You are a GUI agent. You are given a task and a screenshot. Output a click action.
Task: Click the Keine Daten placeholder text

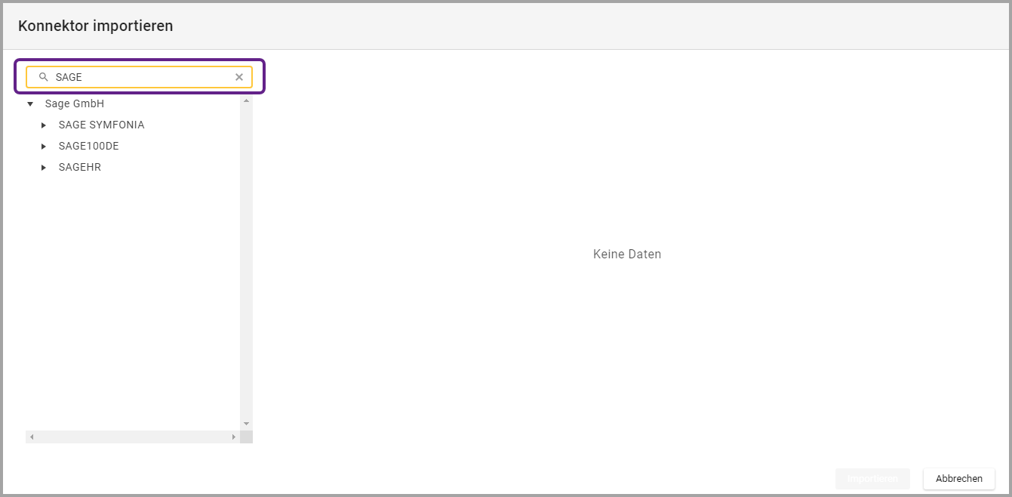(626, 255)
